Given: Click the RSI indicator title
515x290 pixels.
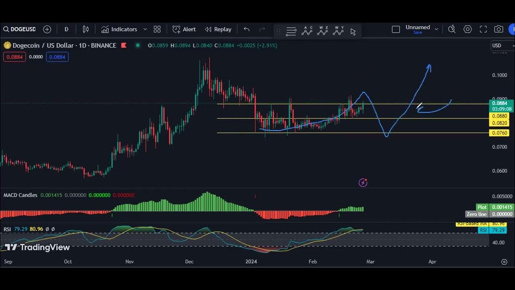Looking at the screenshot, I should [x=7, y=229].
